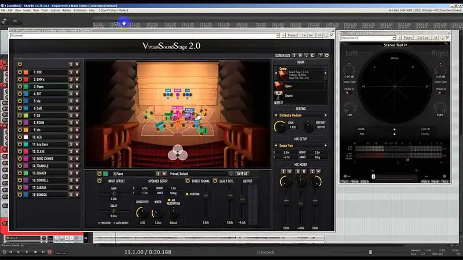Toggle left Phase switch in Stereo Tool
Viewport: 463px width, 260px height.
click(x=347, y=92)
